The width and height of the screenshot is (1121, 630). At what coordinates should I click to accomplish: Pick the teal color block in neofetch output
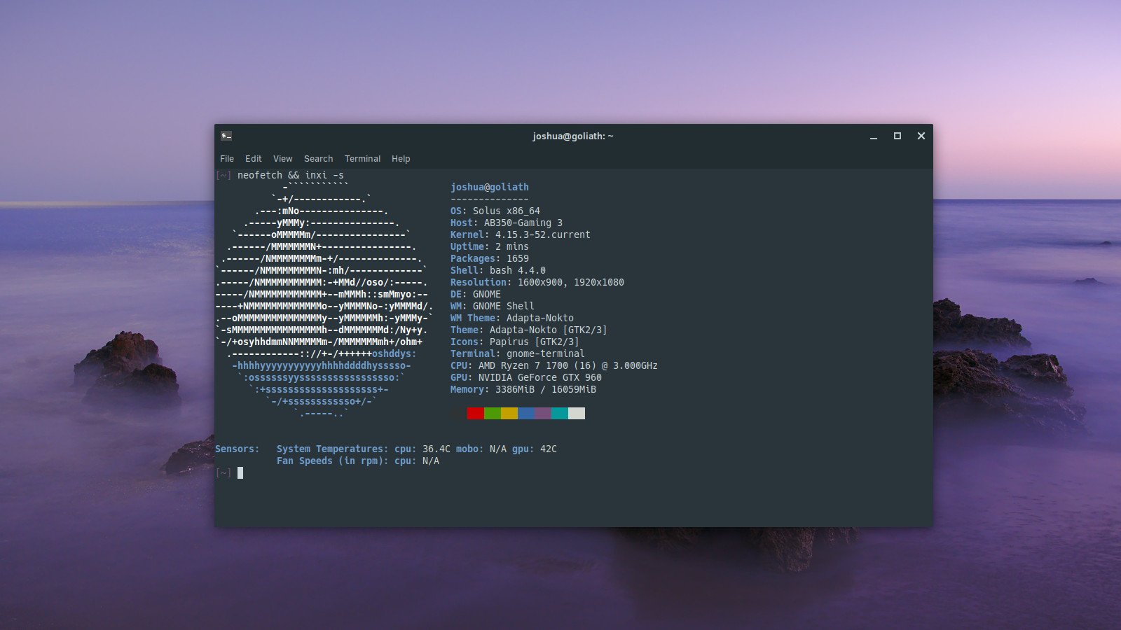[x=560, y=413]
